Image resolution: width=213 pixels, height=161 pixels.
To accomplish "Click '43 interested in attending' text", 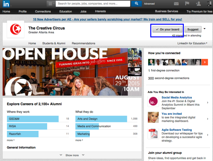I will pos(186,36).
